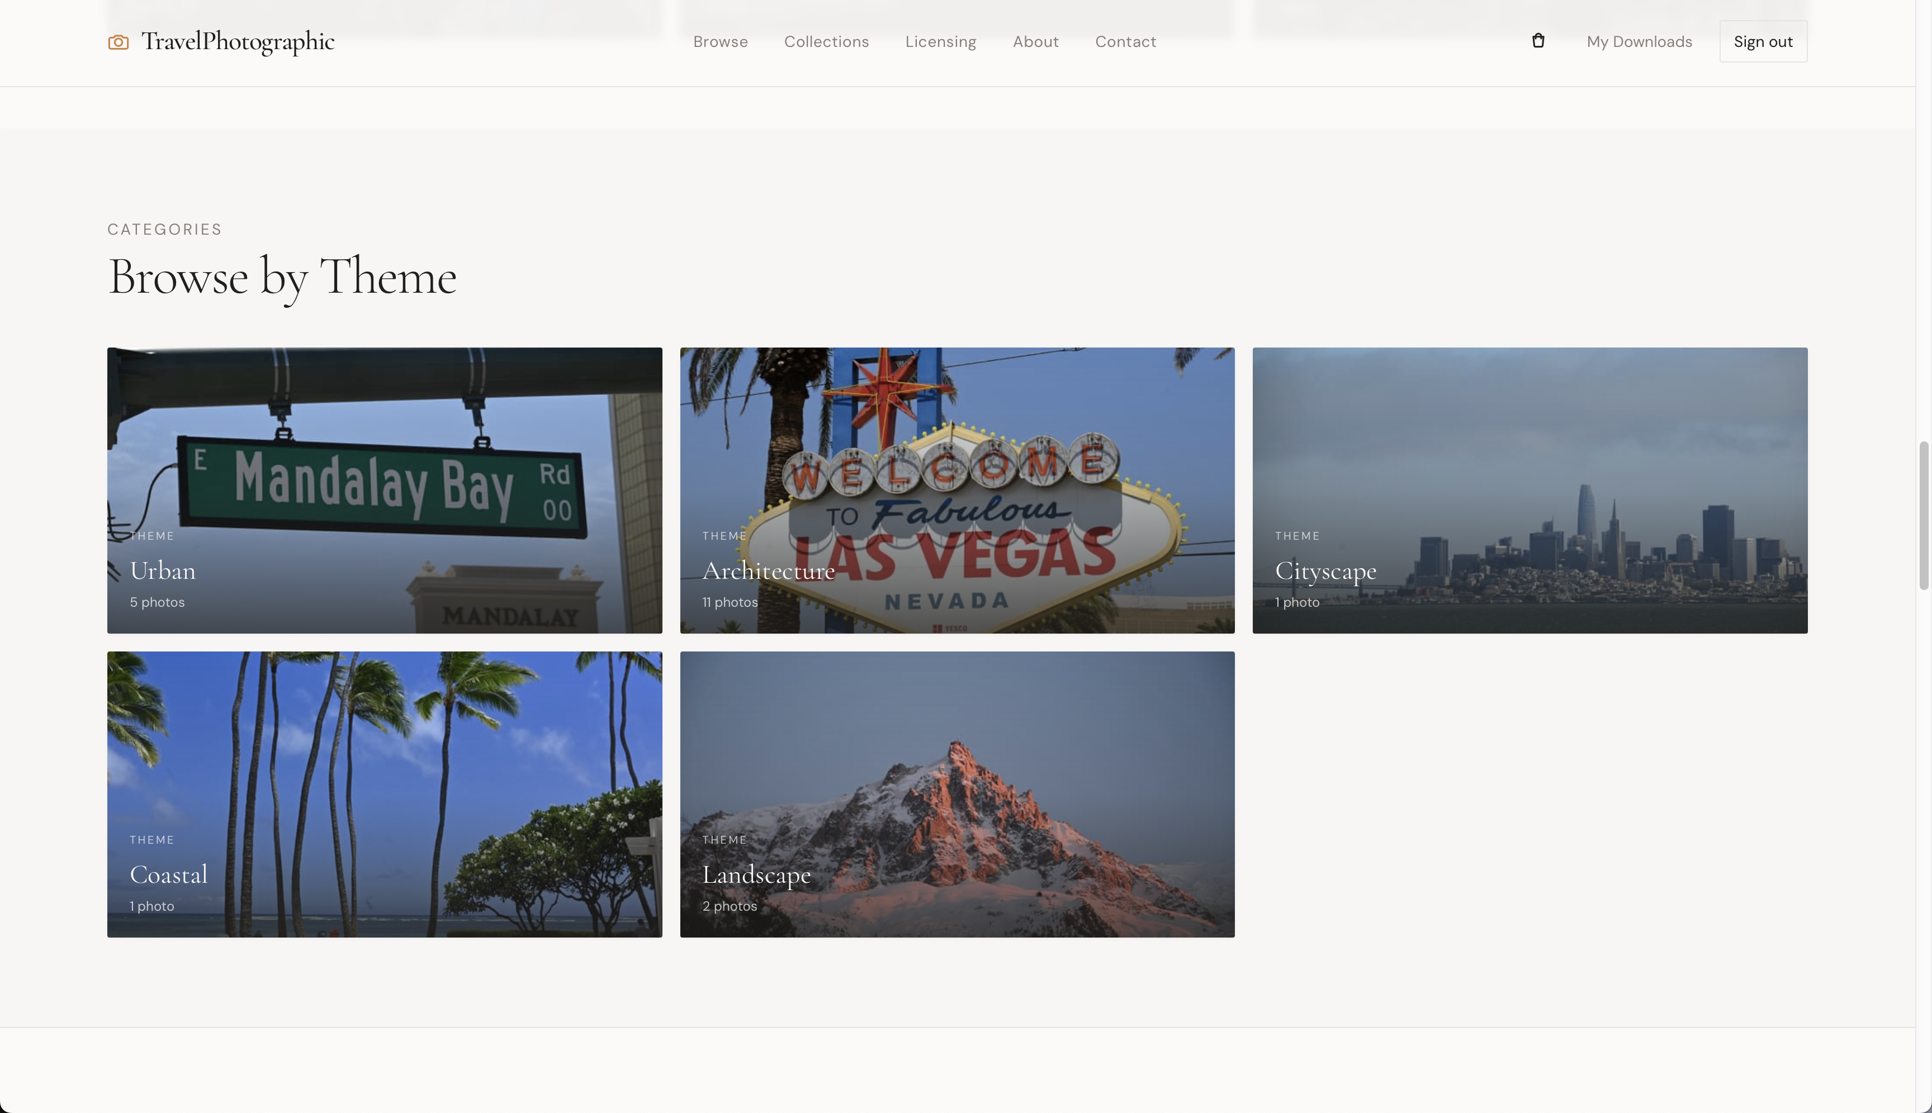Click the camera logo icon
This screenshot has height=1113, width=1932.
tap(118, 42)
